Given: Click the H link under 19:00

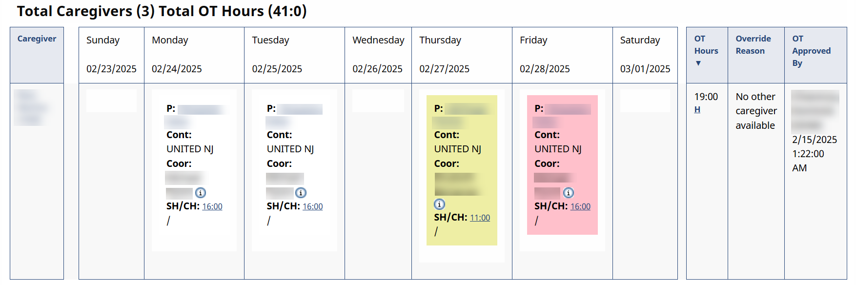Looking at the screenshot, I should 697,110.
